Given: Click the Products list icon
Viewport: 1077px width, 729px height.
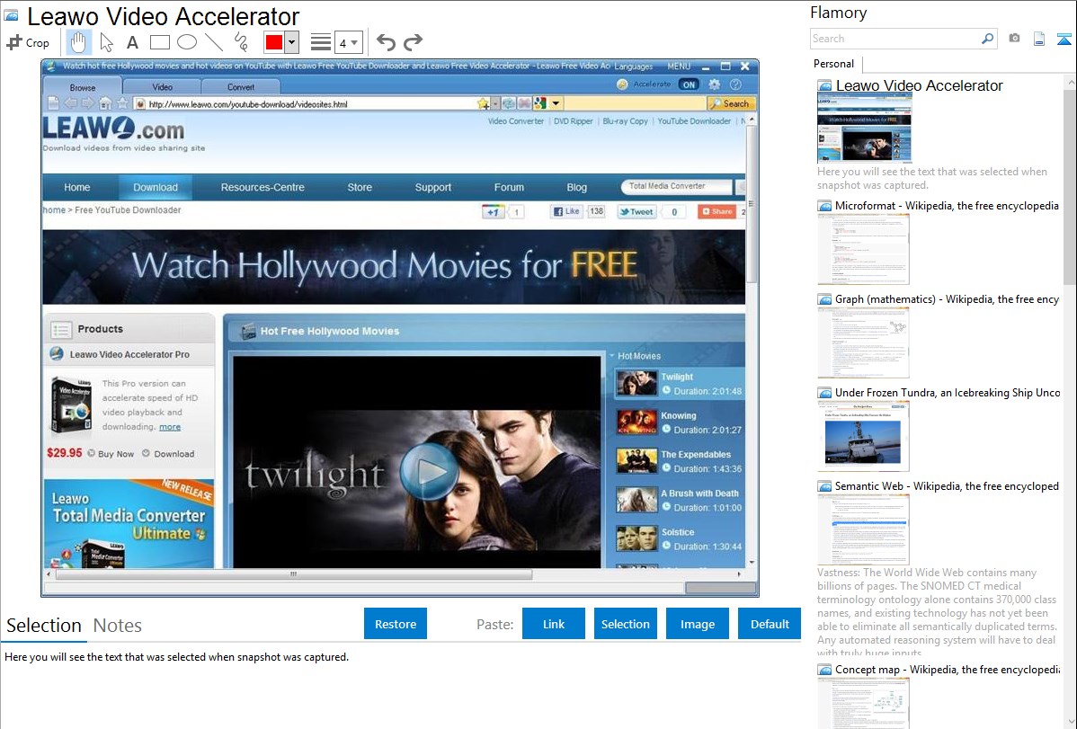Looking at the screenshot, I should tap(60, 330).
